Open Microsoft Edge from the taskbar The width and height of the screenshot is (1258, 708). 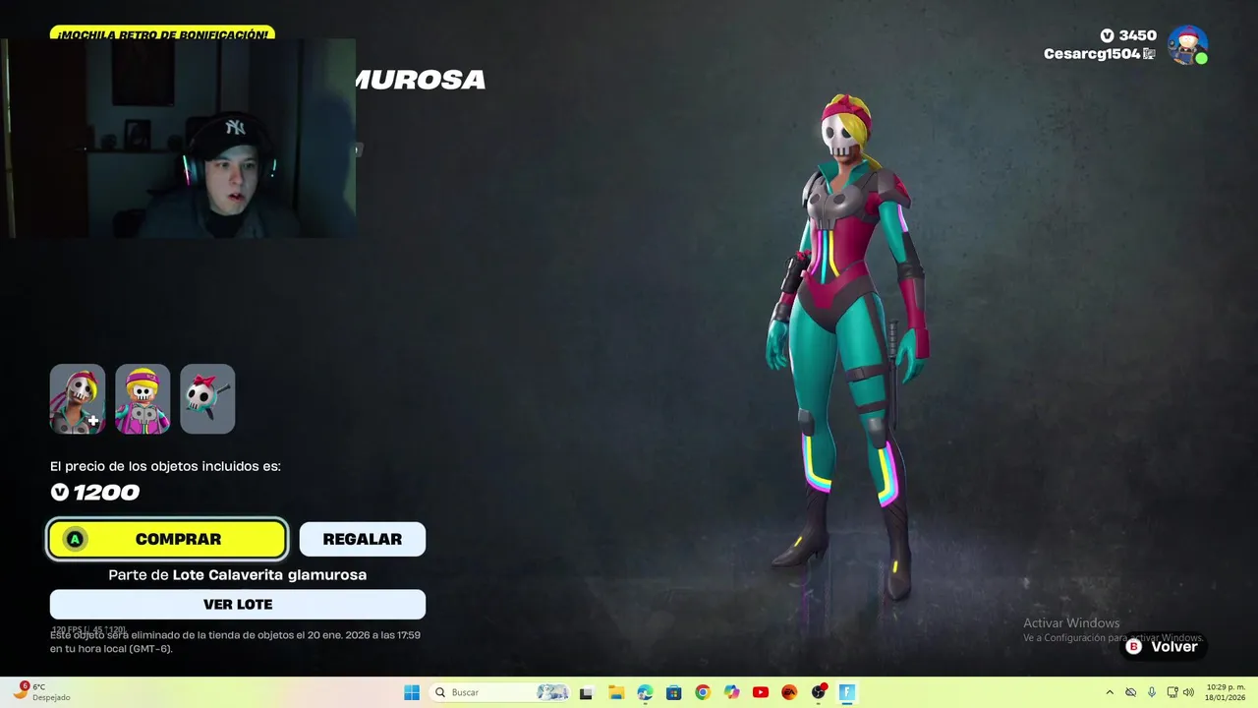point(645,692)
